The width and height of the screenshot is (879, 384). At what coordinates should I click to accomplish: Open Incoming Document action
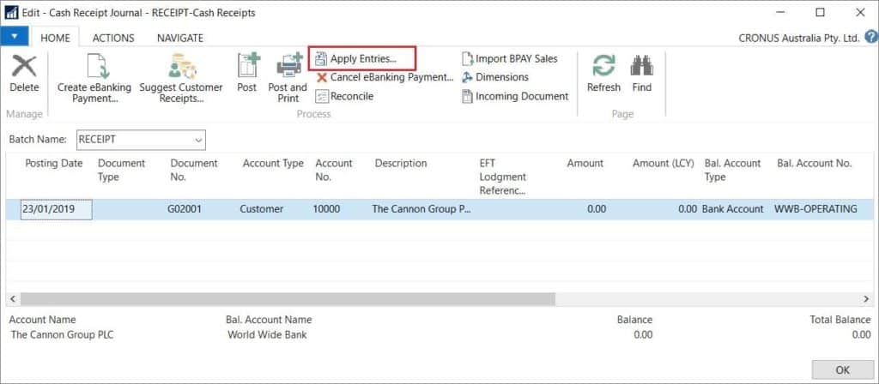click(515, 96)
